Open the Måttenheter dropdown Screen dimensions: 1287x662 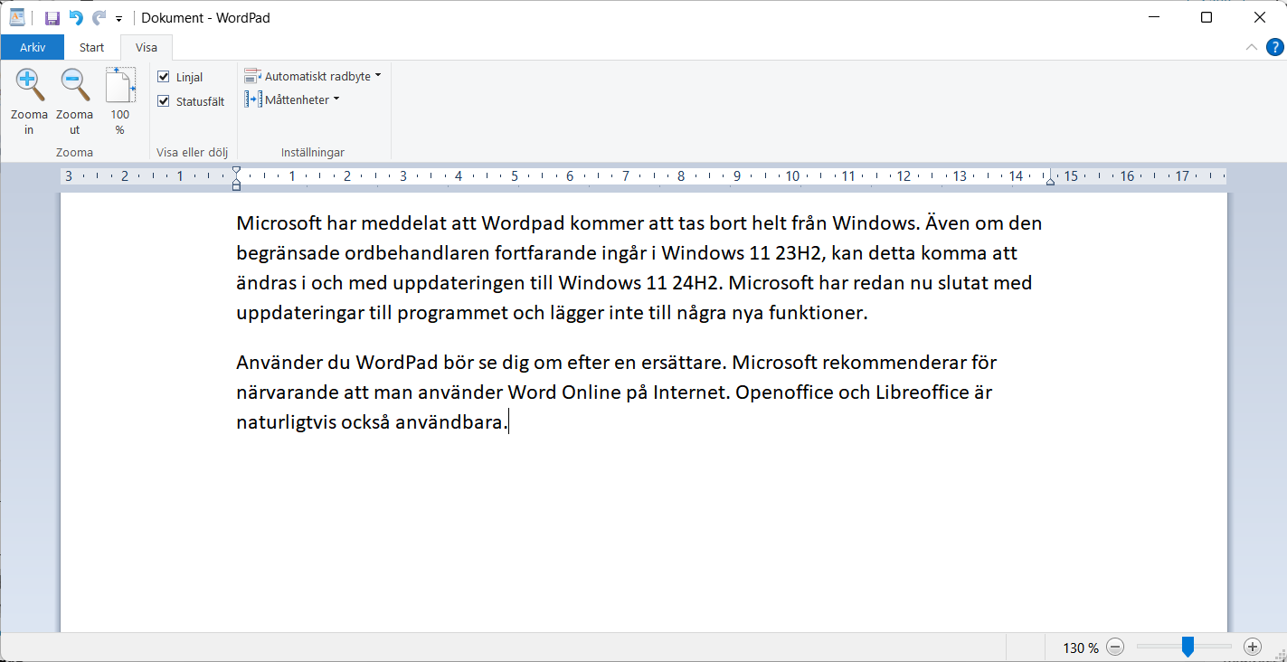point(336,99)
